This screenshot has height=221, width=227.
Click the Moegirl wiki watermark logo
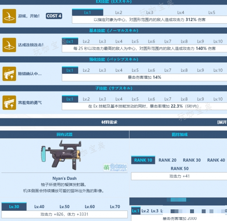click(115, 167)
